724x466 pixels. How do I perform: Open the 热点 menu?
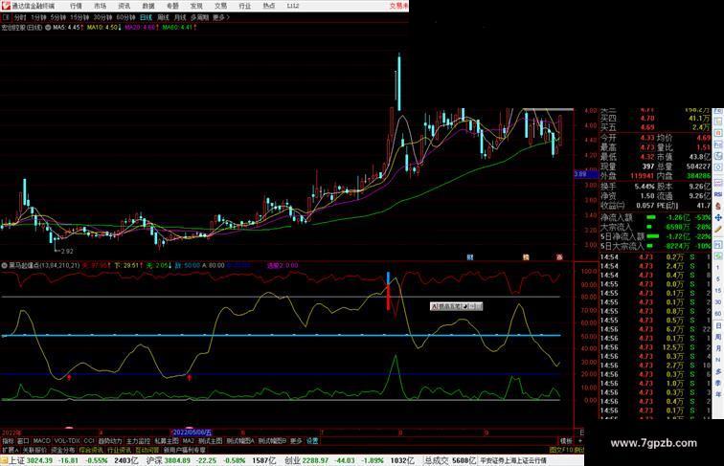[269, 6]
